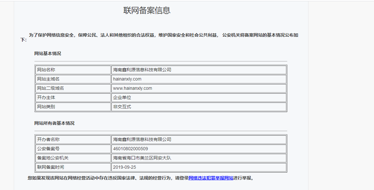This screenshot has width=374, height=190.
Task: Open the 网络违法犯罪举报网站 link
Action: (x=211, y=178)
